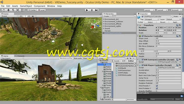The width and height of the screenshot is (184, 104).
Task: Toggle scene lighting sun icon
Action: coord(25,16)
